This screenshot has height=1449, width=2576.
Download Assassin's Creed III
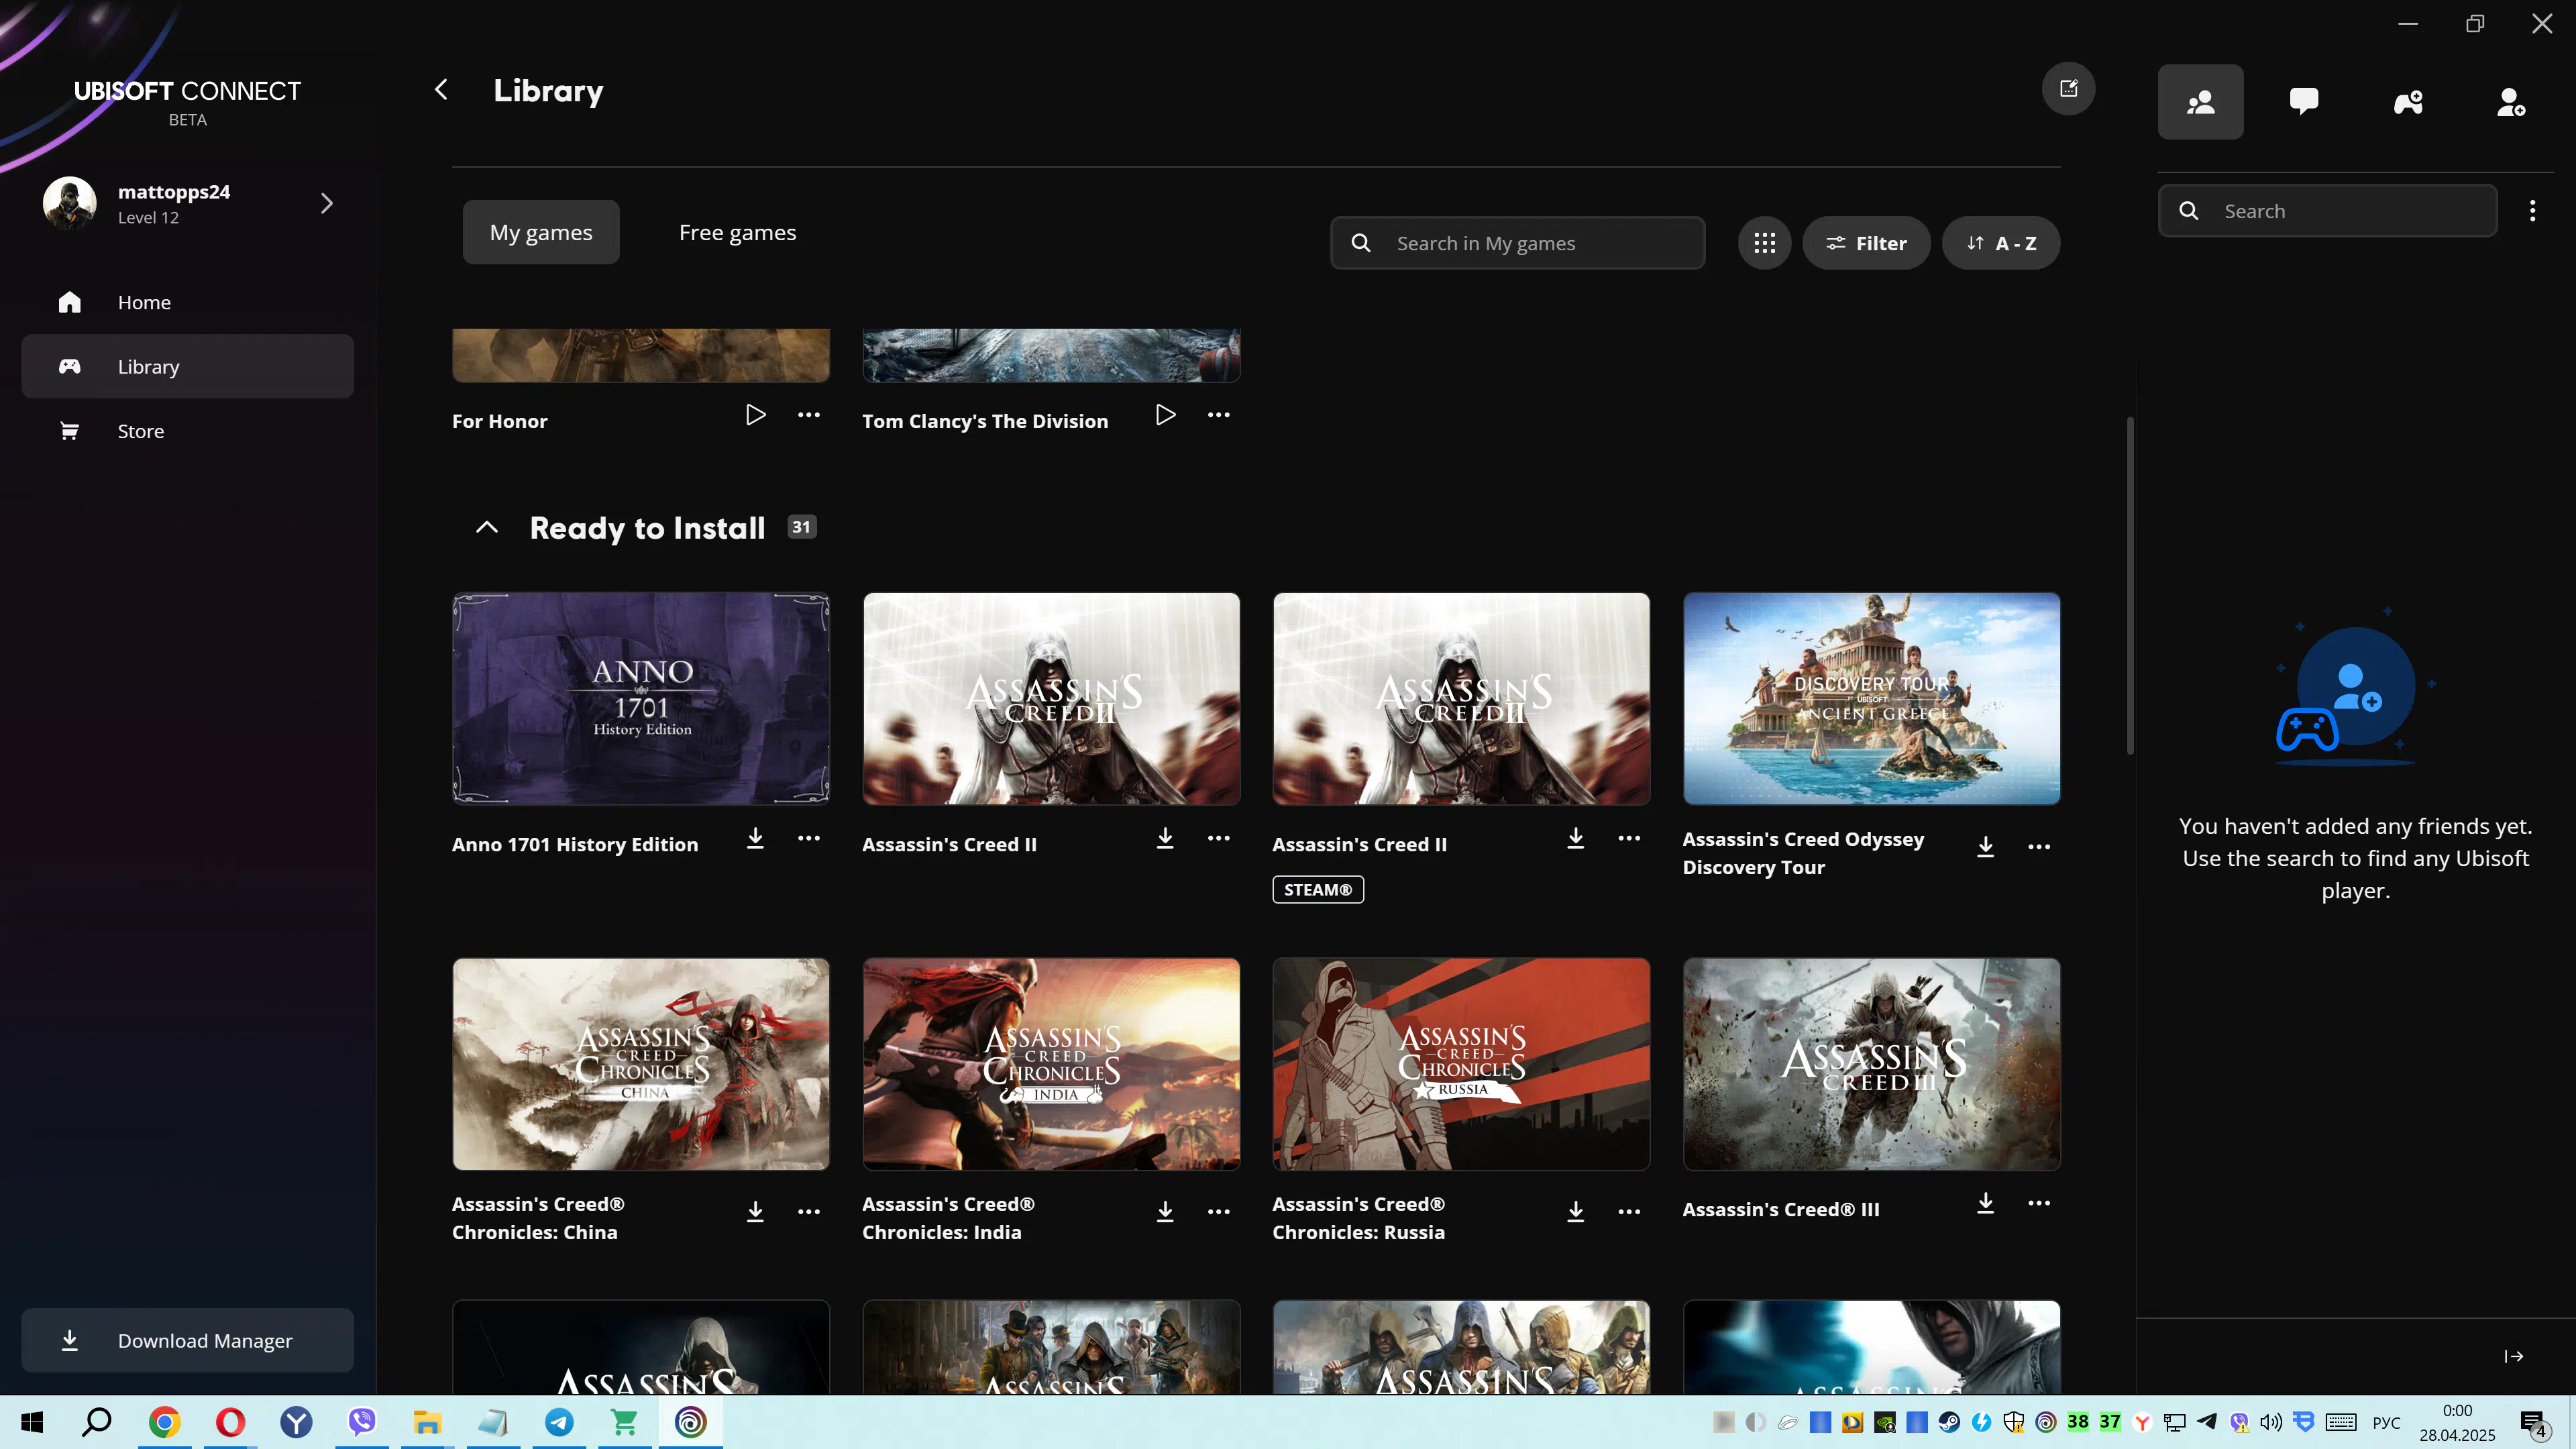click(1985, 1203)
